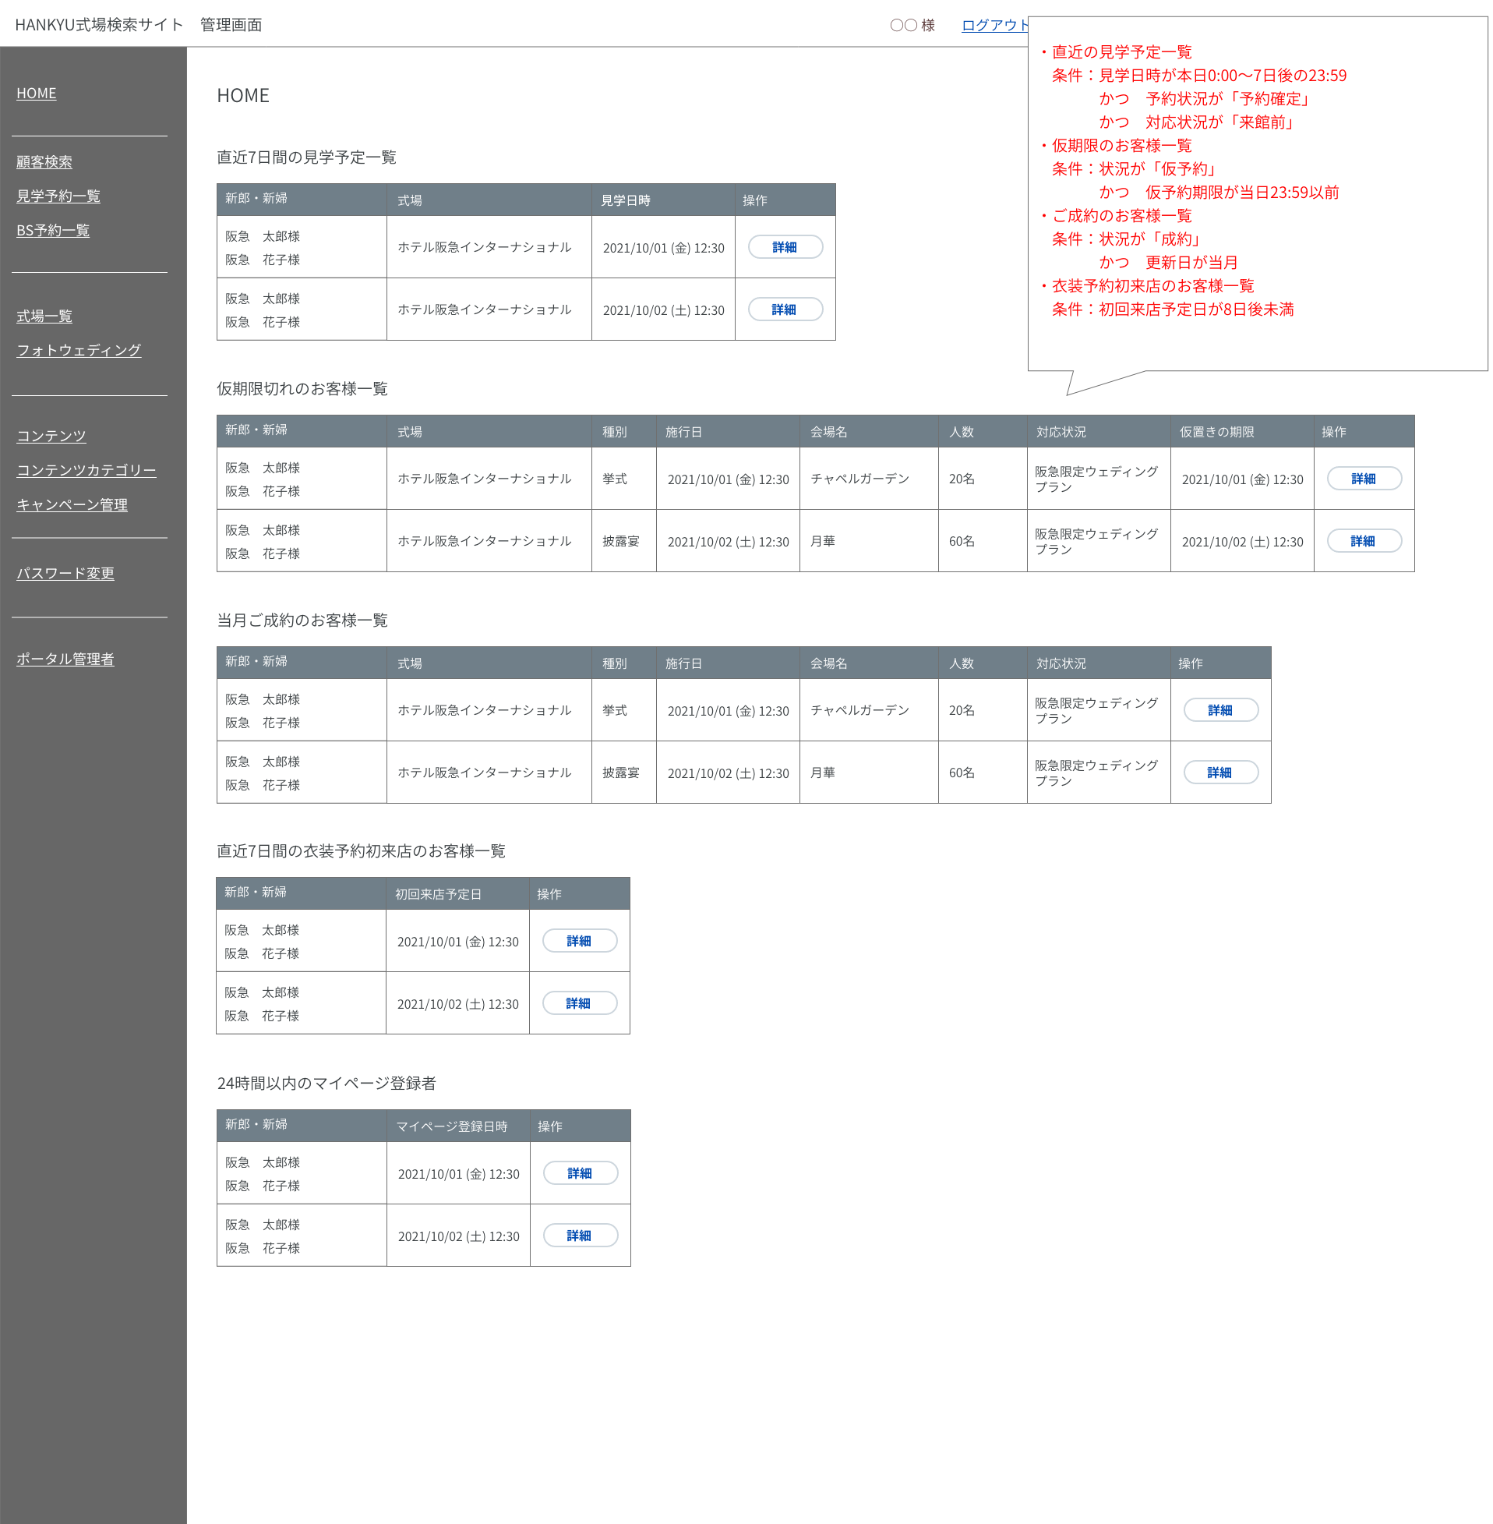Open 詳細 for 披露宴 row in 当月ご成約 list

1220,773
